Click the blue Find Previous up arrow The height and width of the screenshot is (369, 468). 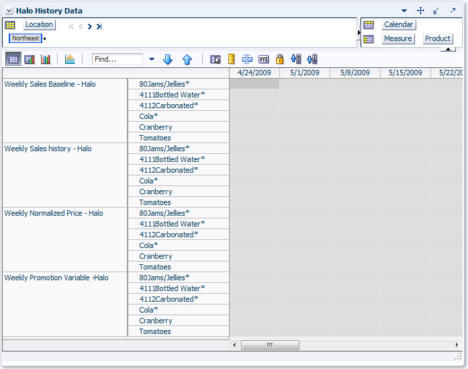tap(187, 59)
